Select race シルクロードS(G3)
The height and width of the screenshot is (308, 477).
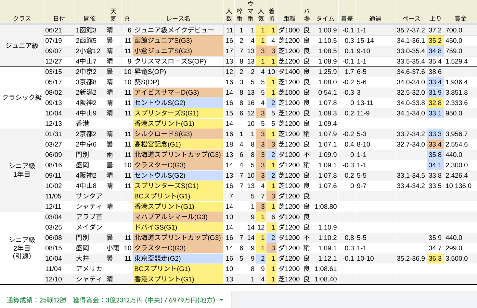click(x=178, y=134)
